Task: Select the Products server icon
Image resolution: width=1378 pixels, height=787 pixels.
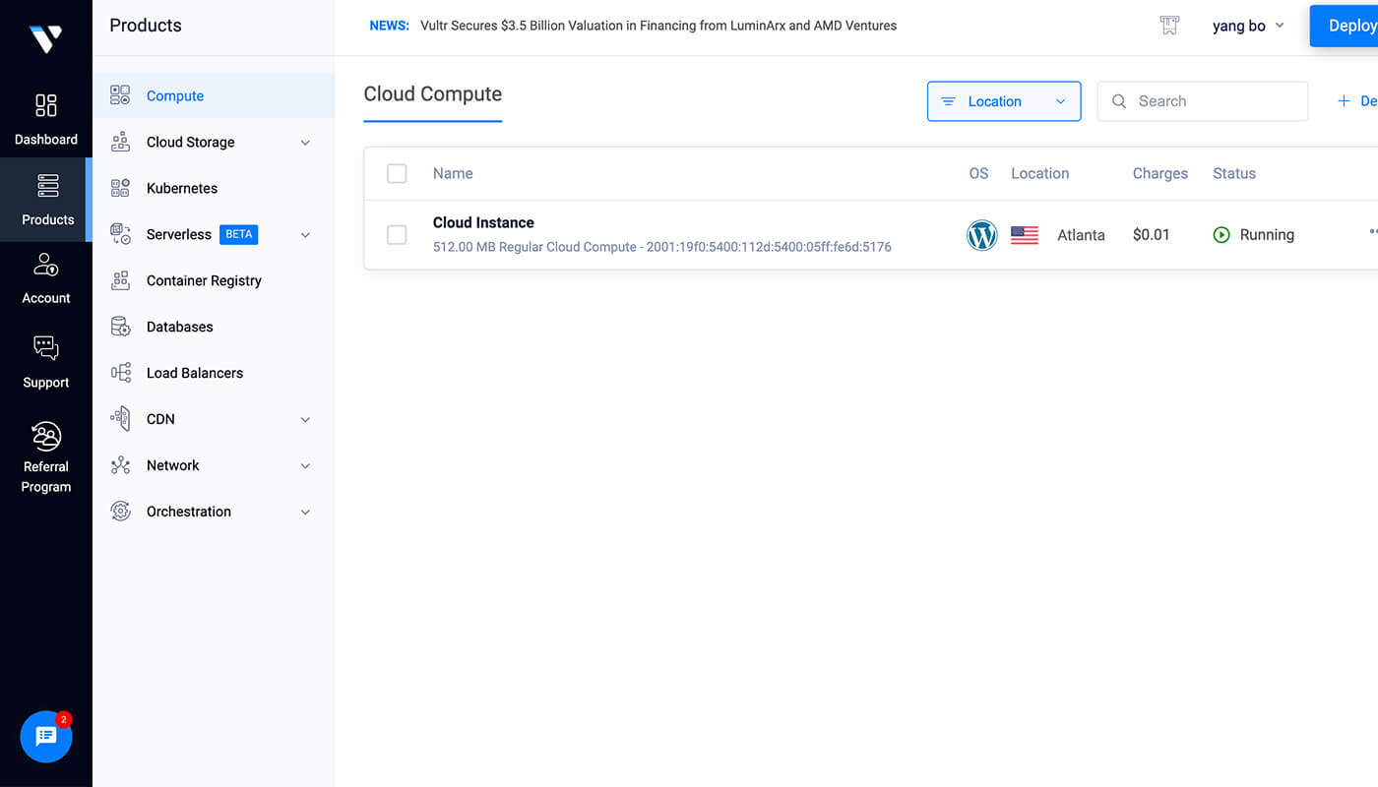Action: click(x=47, y=185)
